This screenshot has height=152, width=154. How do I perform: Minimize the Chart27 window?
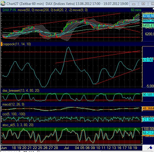(x=134, y=4)
